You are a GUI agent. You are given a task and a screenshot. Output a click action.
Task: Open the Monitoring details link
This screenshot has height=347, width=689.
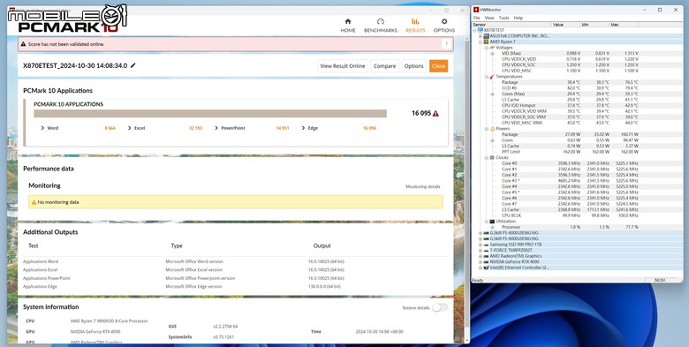[x=423, y=186]
